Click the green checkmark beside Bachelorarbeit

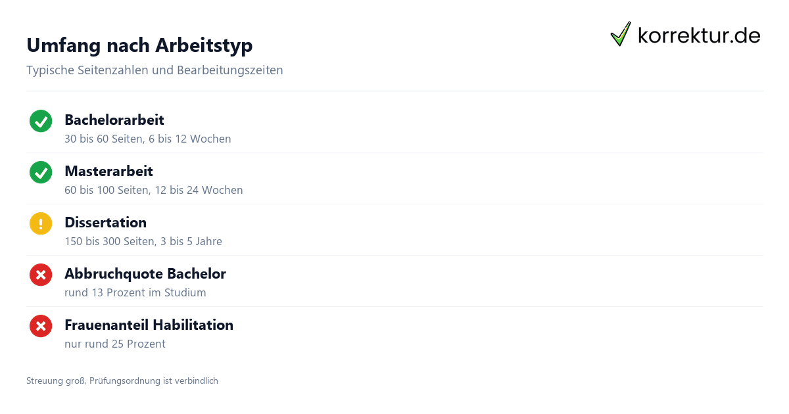tap(41, 121)
